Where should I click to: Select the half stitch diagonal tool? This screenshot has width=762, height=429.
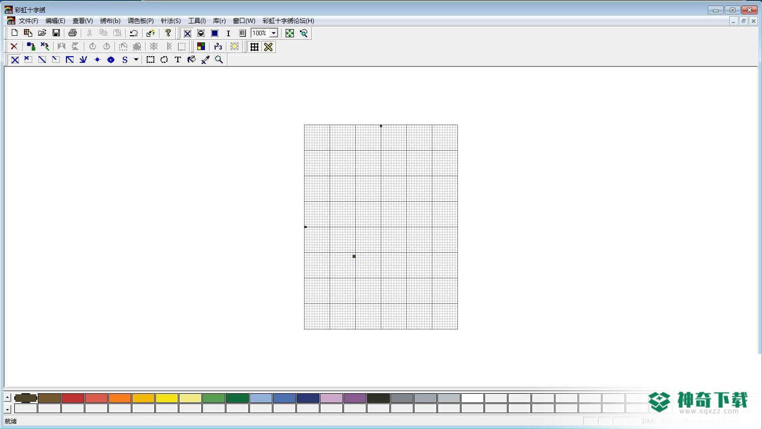(x=42, y=60)
